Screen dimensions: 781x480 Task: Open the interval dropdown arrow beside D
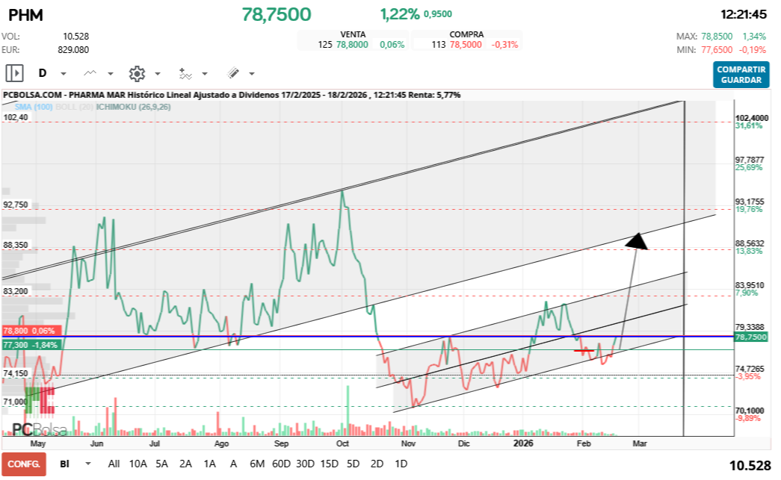[x=64, y=74]
